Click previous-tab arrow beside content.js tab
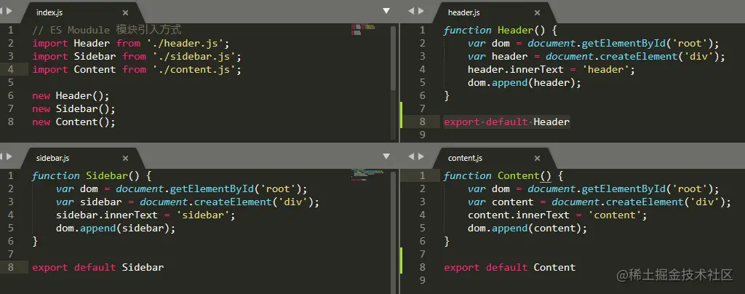745x294 pixels. (x=411, y=156)
